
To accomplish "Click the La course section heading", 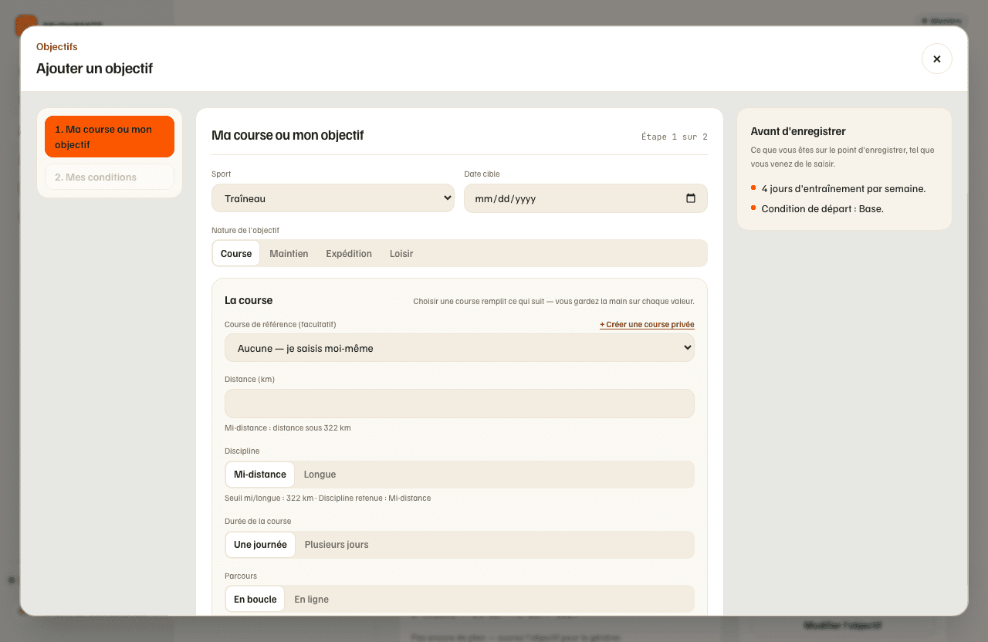I will point(249,300).
